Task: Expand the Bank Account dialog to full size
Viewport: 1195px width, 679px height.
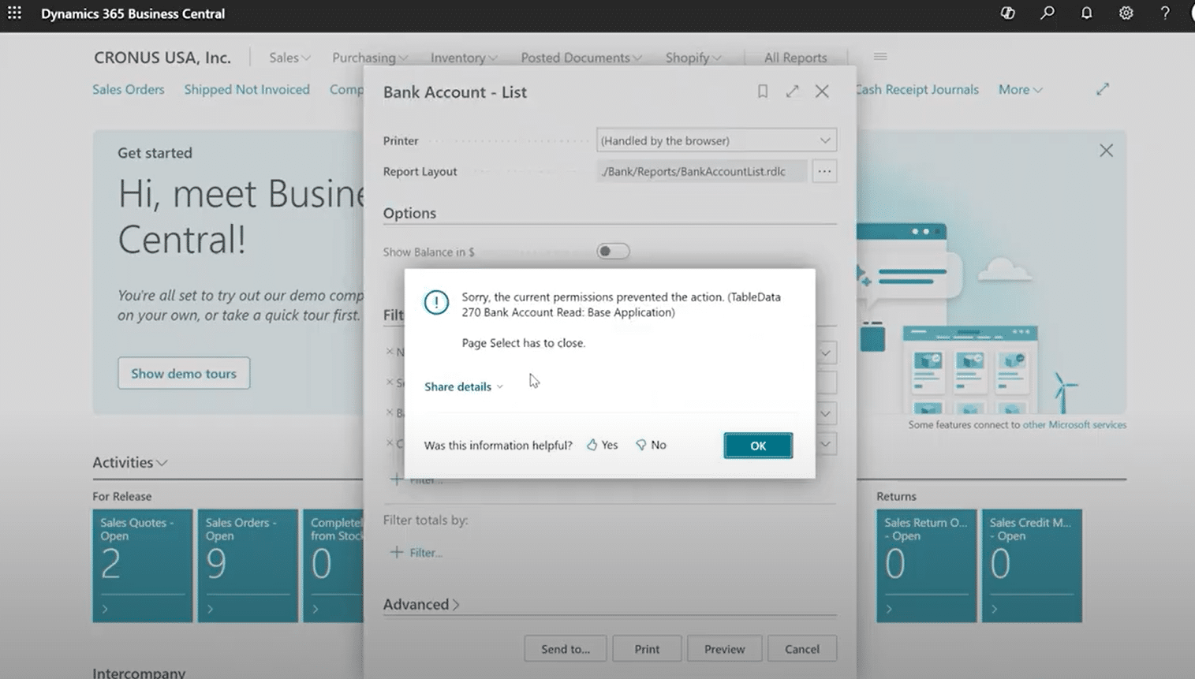Action: tap(792, 91)
